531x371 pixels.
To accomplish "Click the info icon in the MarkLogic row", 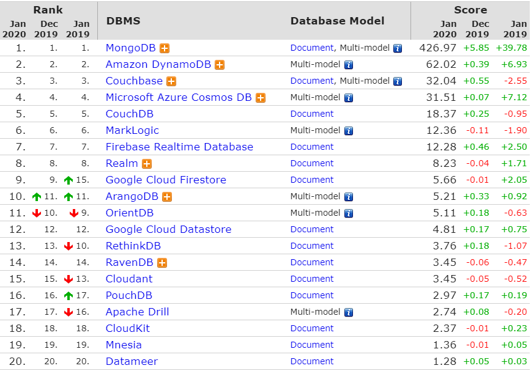I will tap(349, 131).
